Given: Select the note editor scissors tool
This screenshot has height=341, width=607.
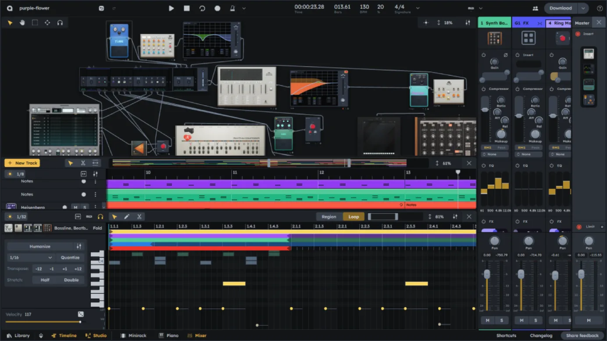Looking at the screenshot, I should [139, 217].
